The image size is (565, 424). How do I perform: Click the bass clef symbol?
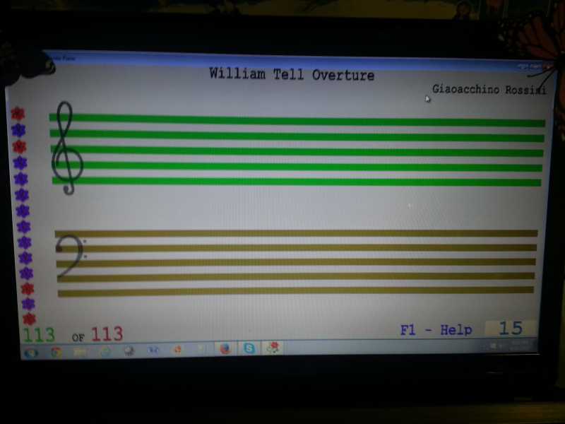(x=71, y=255)
